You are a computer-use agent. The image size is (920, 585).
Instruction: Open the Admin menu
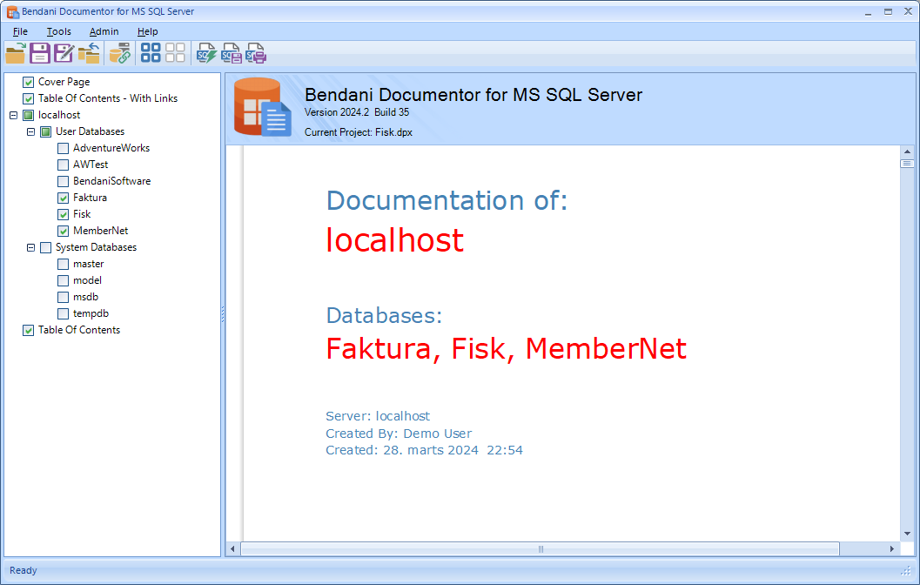point(104,31)
